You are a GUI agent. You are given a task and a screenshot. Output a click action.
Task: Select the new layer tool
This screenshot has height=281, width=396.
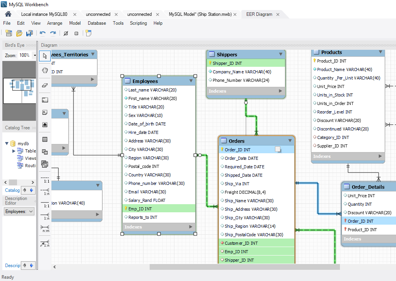point(45,100)
